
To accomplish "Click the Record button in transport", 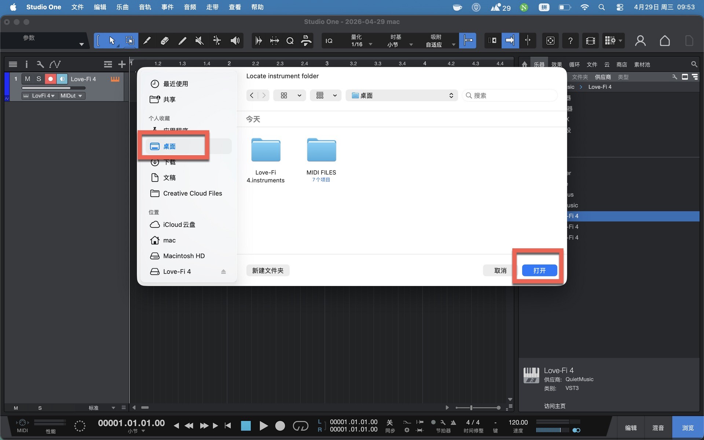I will [x=280, y=426].
